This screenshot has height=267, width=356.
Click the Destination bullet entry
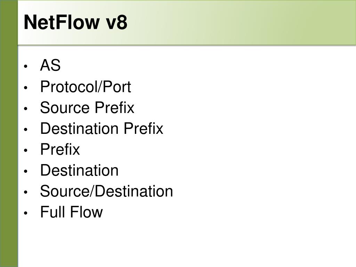[x=79, y=170]
